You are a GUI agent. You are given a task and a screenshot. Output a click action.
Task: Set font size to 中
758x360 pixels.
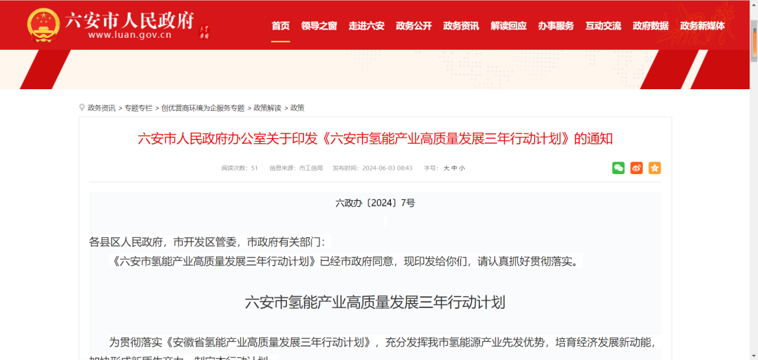coord(454,168)
